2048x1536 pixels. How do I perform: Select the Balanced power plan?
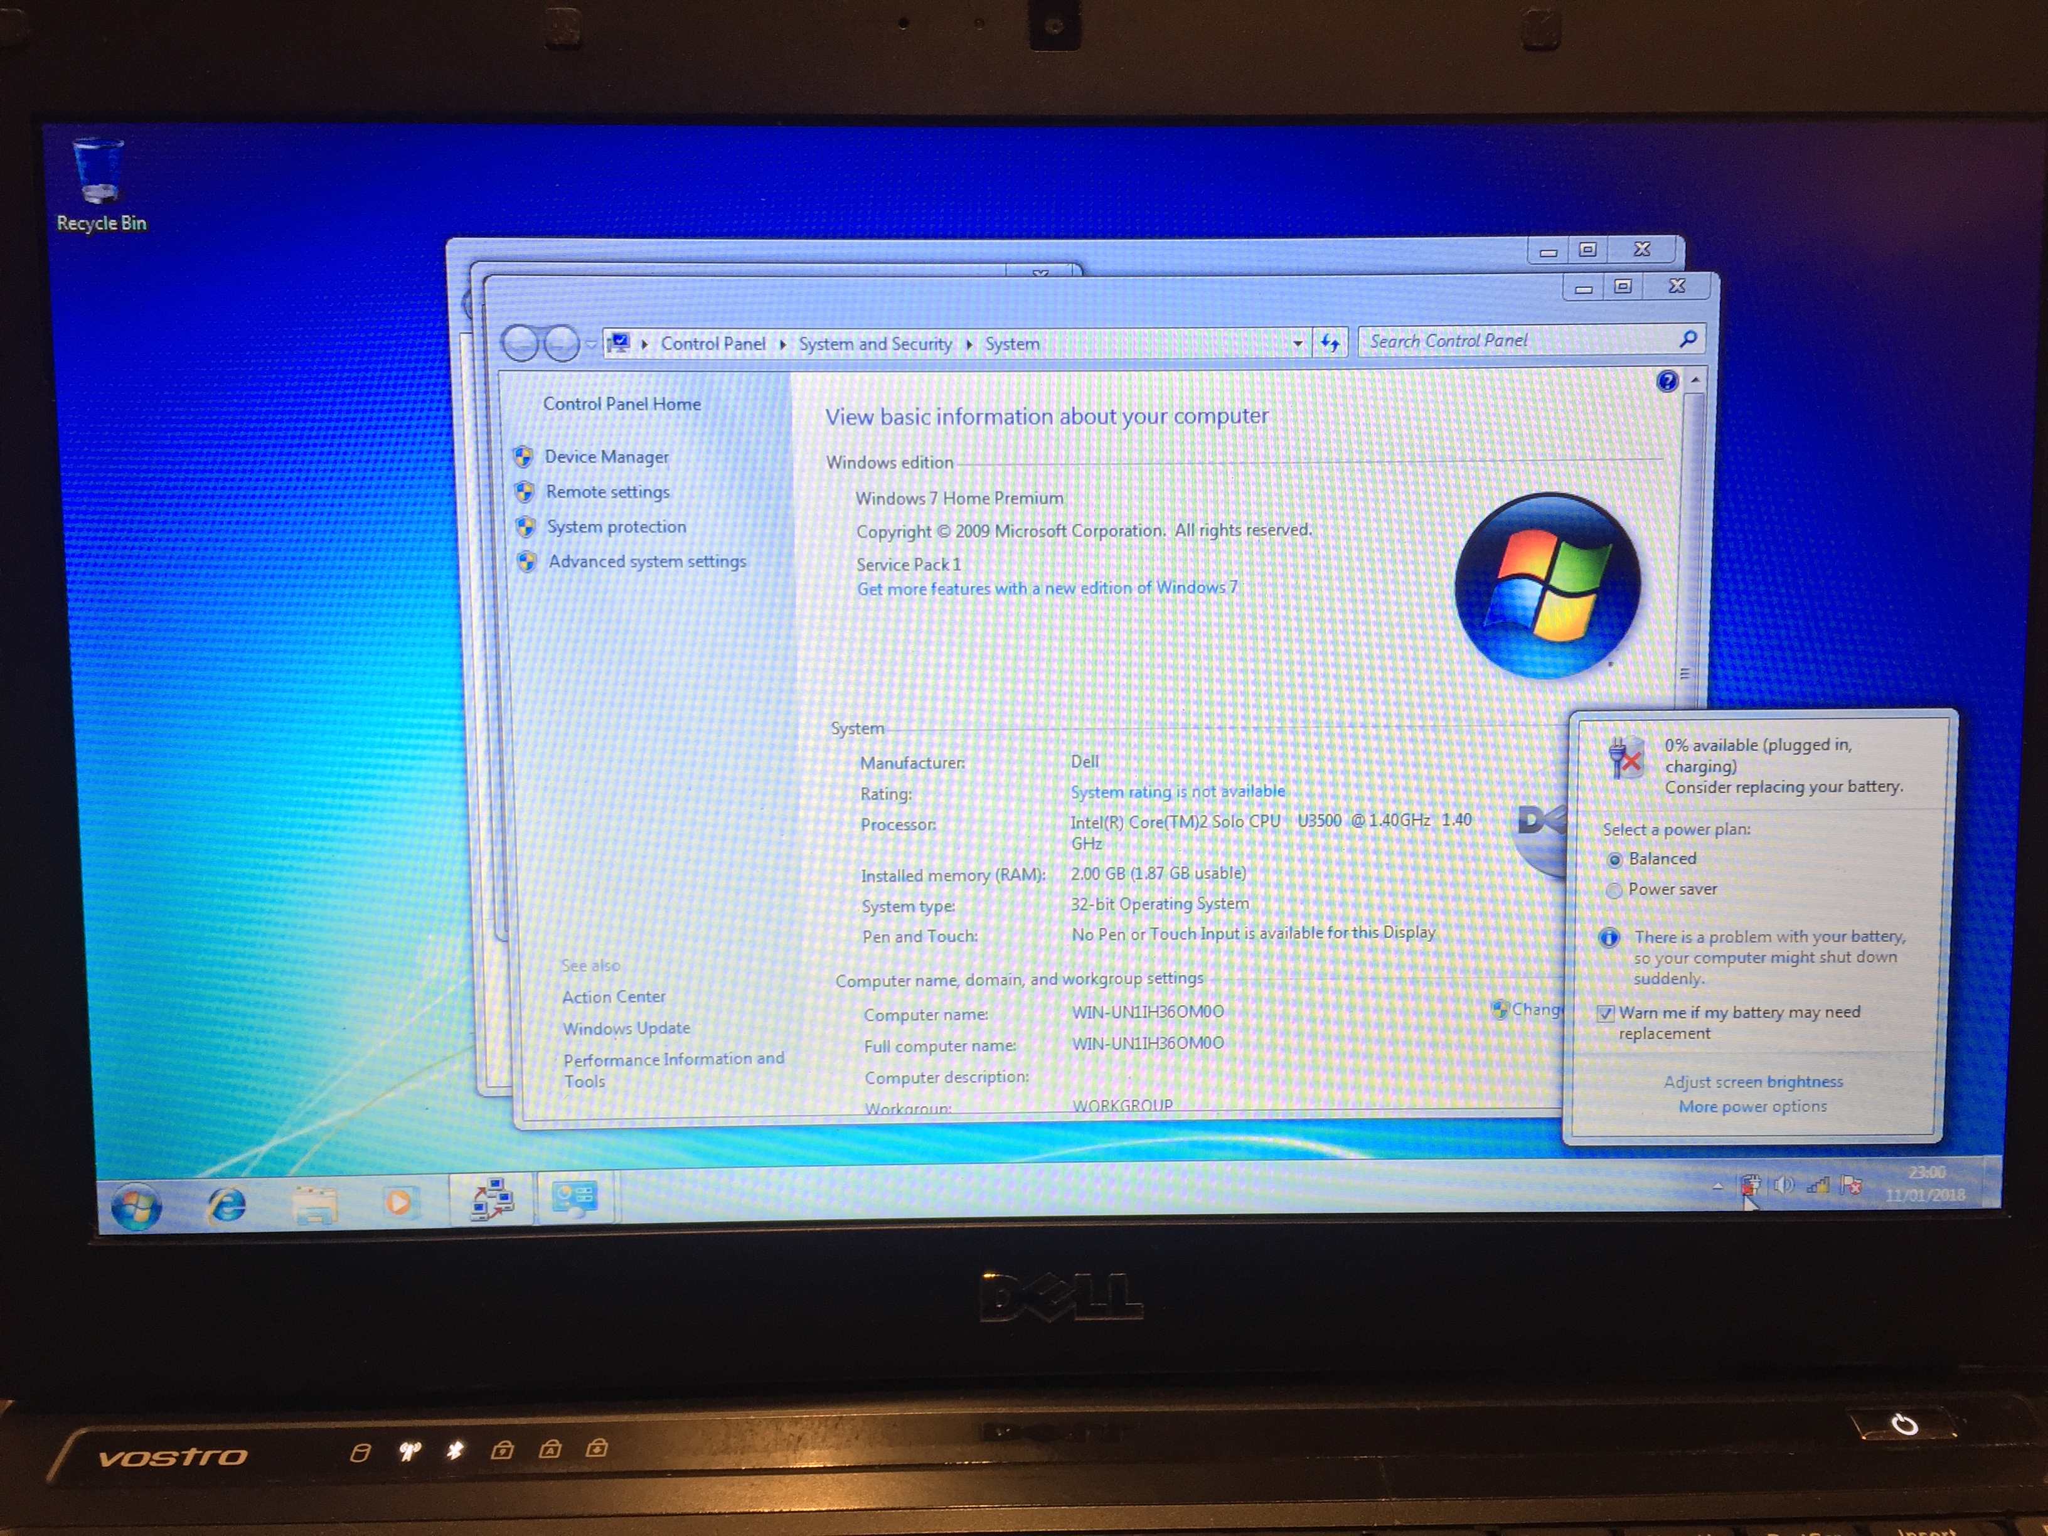tap(1614, 860)
